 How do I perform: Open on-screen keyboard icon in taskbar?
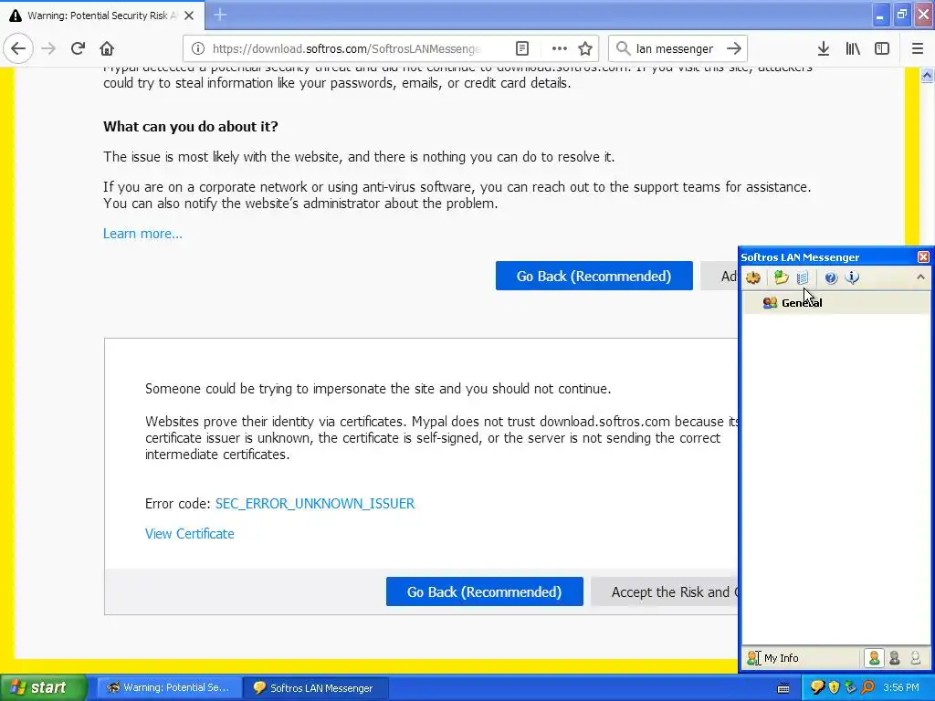tap(783, 688)
